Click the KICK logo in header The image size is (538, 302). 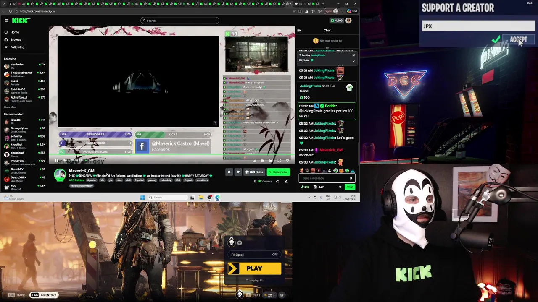tap(21, 21)
